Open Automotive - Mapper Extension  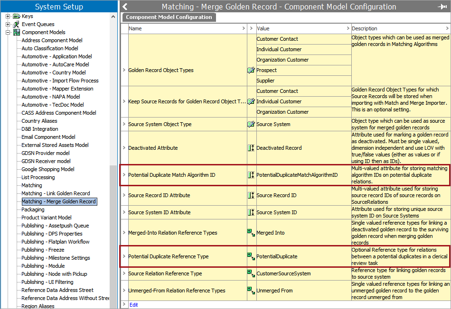(57, 89)
